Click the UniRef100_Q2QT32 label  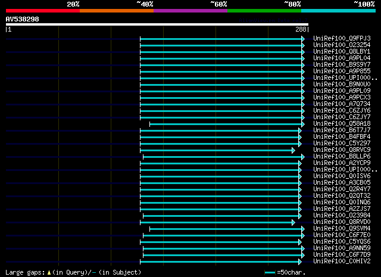(342, 195)
